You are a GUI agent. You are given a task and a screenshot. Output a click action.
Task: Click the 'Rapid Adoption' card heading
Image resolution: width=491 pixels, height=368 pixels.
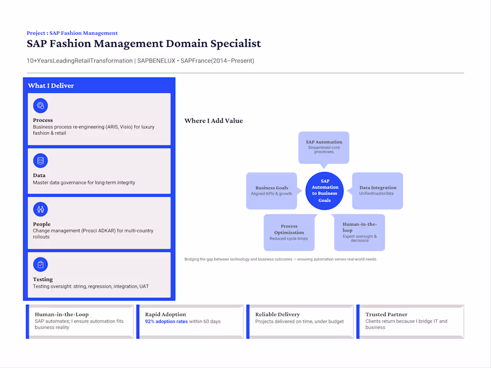coord(165,314)
